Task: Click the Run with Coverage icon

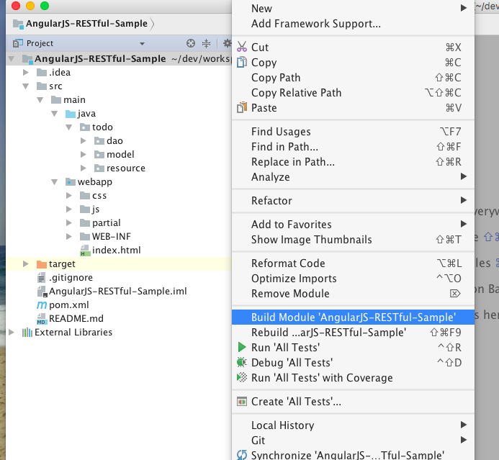Action: 242,377
